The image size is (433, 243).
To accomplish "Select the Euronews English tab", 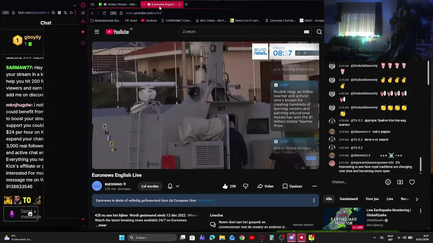I will (162, 4).
